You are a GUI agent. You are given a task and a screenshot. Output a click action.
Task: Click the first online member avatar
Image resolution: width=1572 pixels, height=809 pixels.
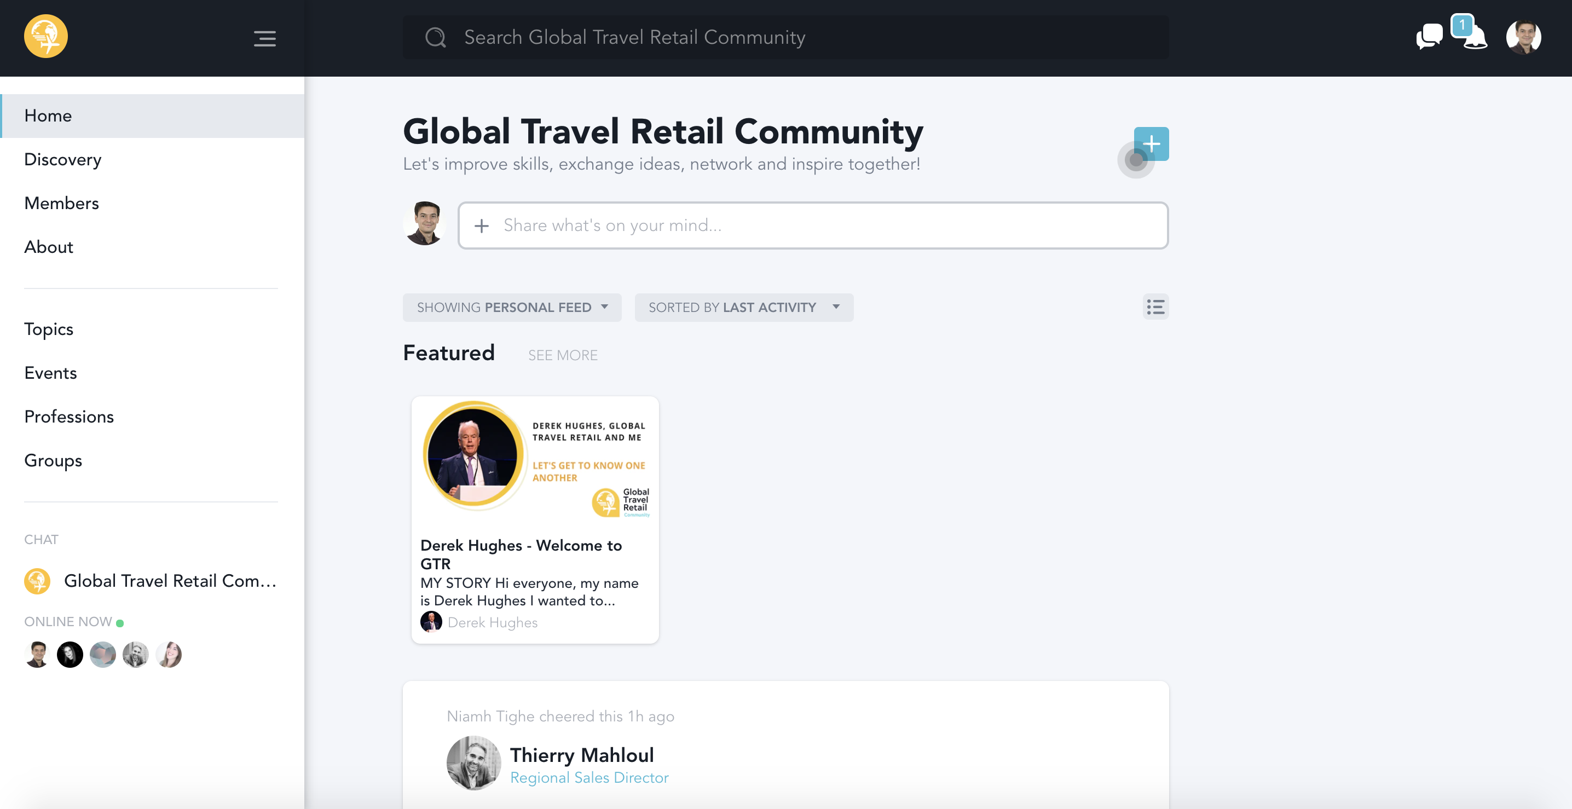point(37,655)
